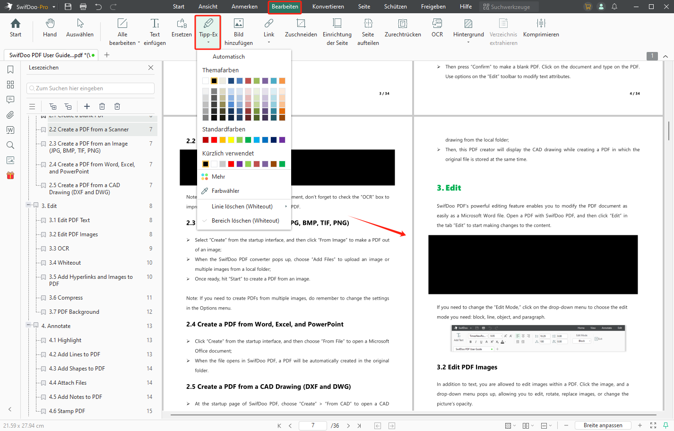Screen dimensions: 674x431
Task: Open bookmark 3.4 Whiteout
Action: 65,263
